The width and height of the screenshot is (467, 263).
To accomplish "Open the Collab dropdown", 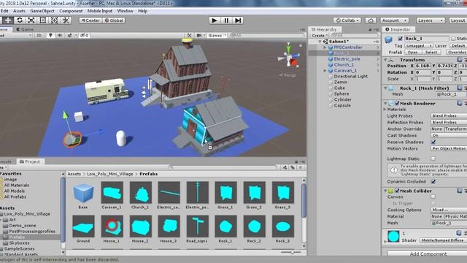I will pyautogui.click(x=347, y=20).
